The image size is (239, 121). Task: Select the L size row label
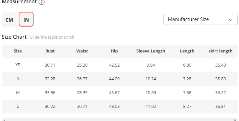[x=18, y=106]
